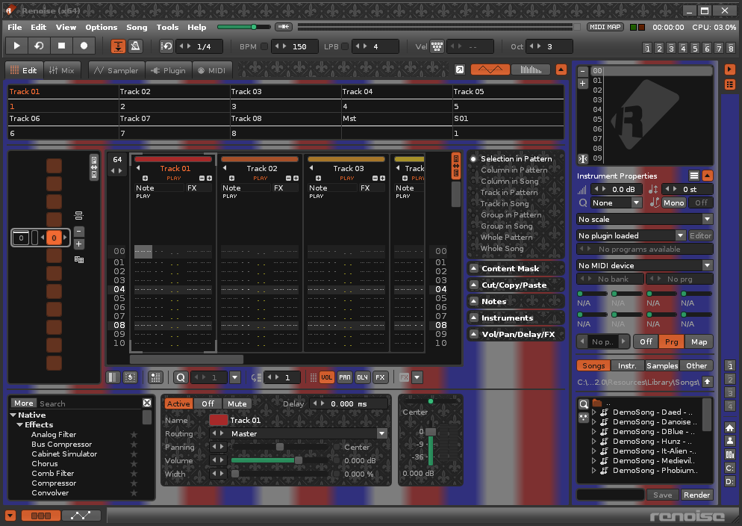This screenshot has width=742, height=526.
Task: Toggle the DLY column button
Action: tap(363, 377)
